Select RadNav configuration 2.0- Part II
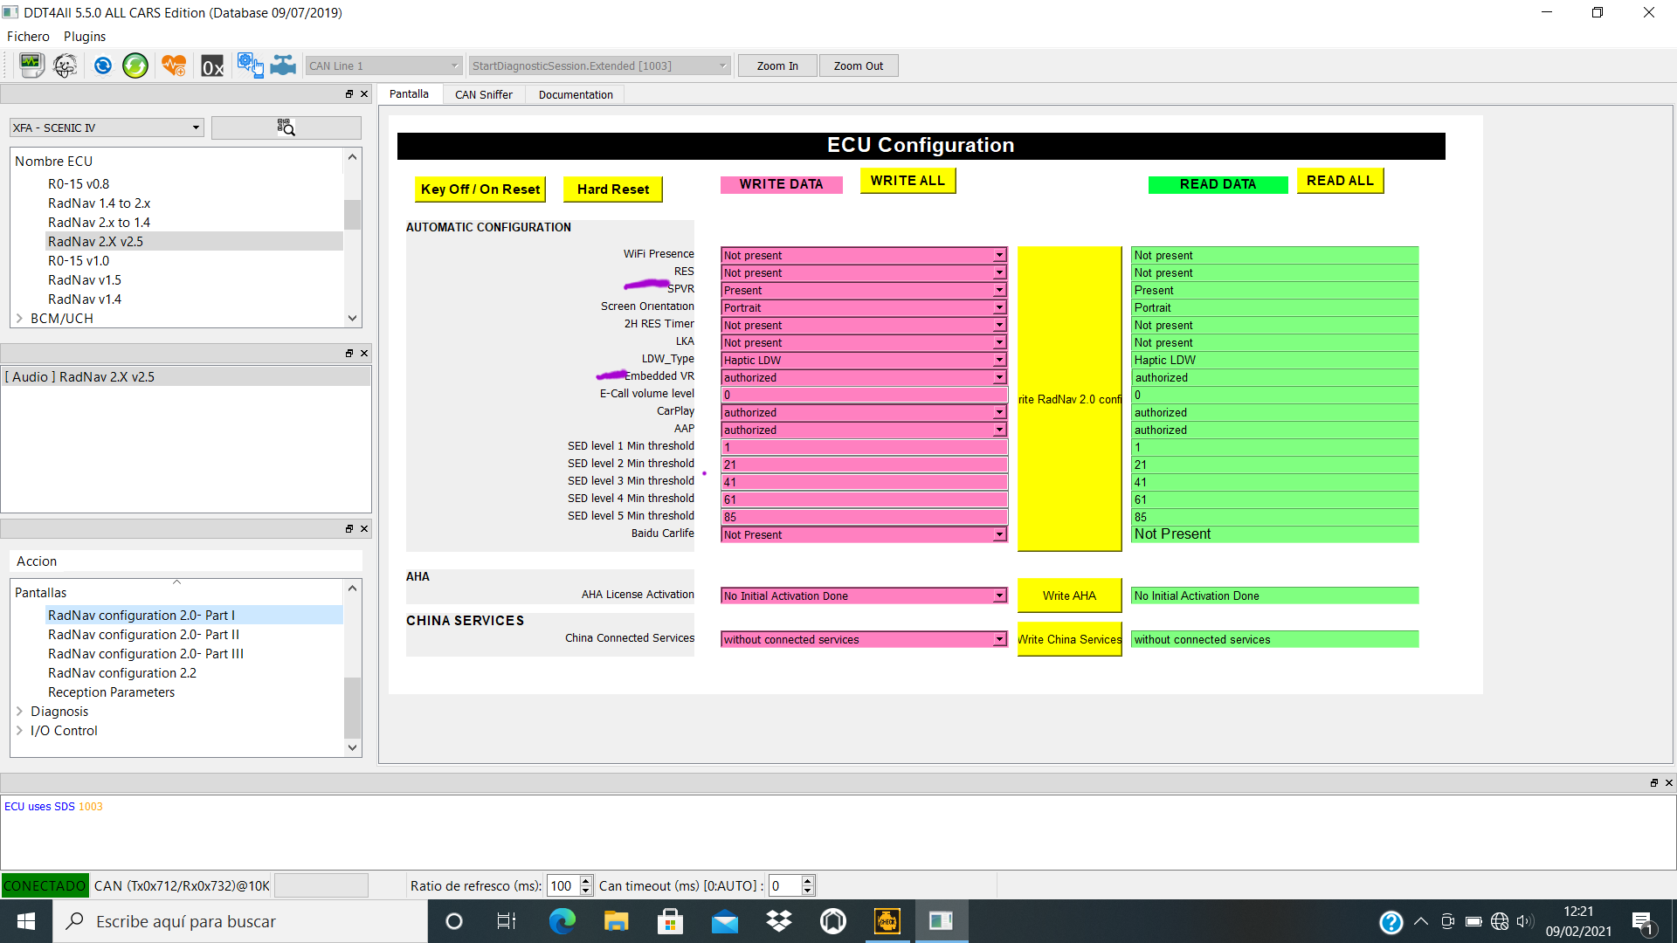Image resolution: width=1677 pixels, height=943 pixels. click(143, 635)
